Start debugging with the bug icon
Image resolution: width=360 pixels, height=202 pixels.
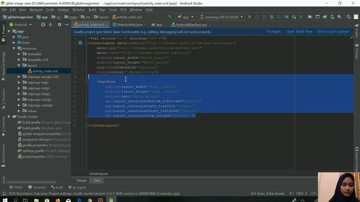pos(272,17)
